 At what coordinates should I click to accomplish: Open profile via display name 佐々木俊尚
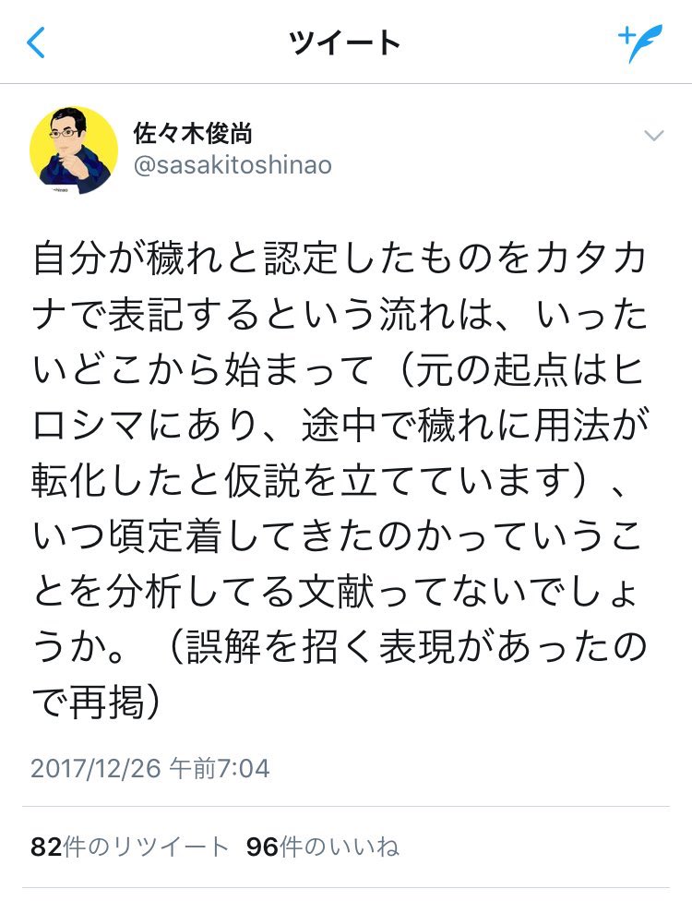tap(193, 133)
